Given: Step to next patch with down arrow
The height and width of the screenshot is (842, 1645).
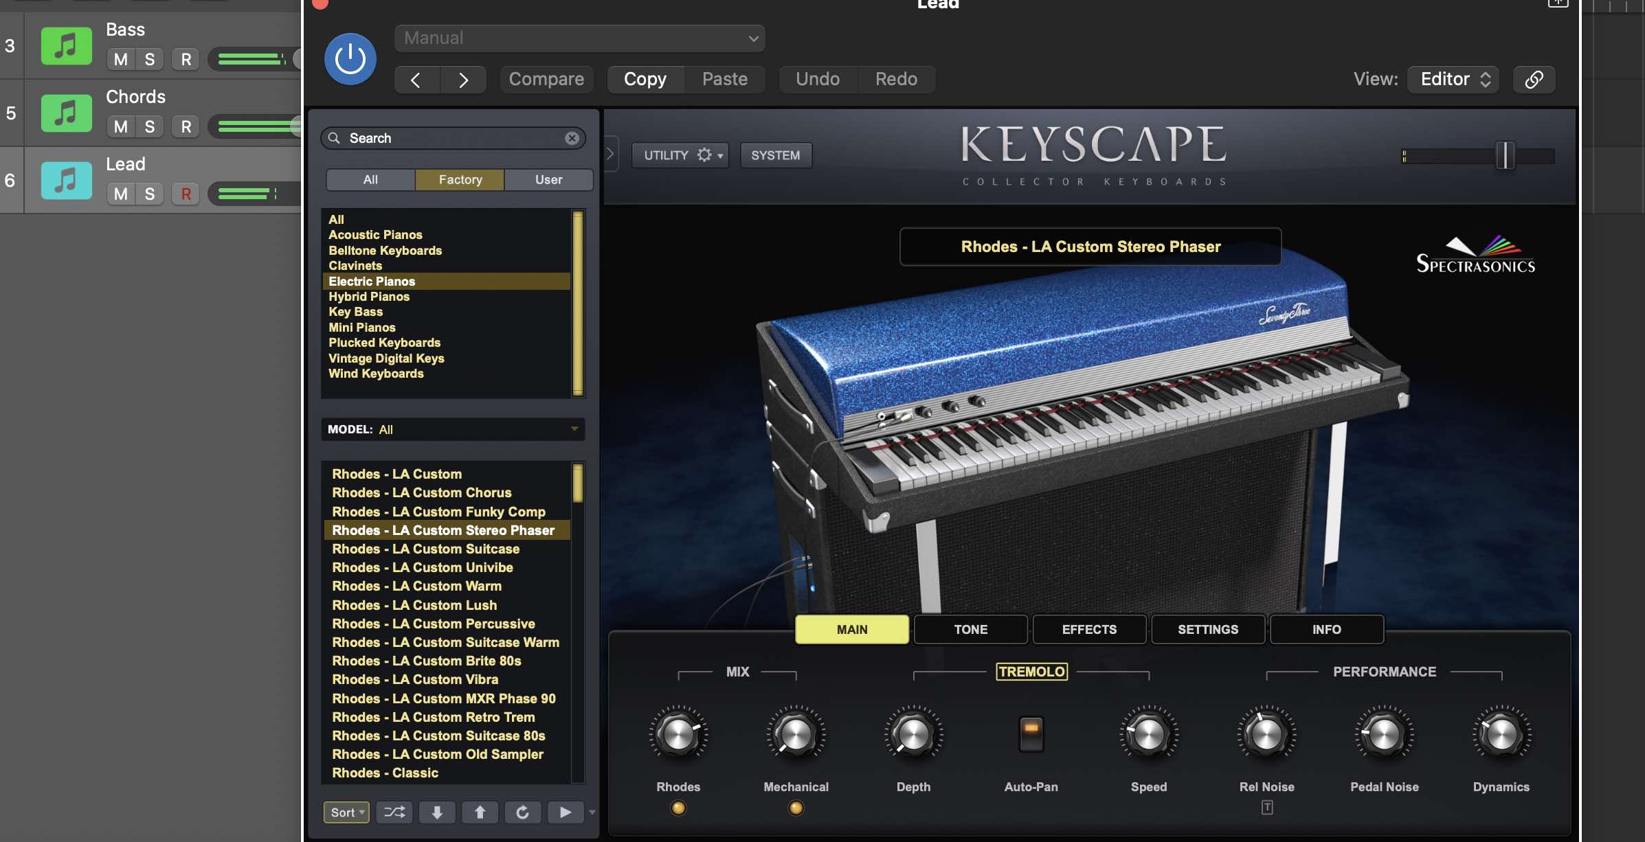Looking at the screenshot, I should (x=437, y=812).
